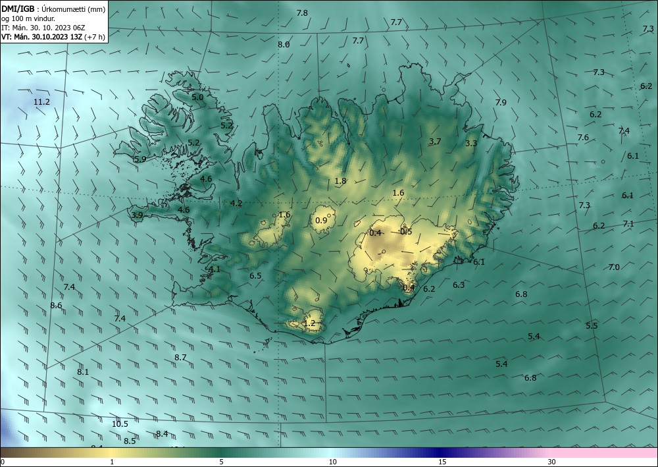Screen dimensions: 658x467
Task: Click the 8.1 value label
Action: pyautogui.click(x=83, y=371)
